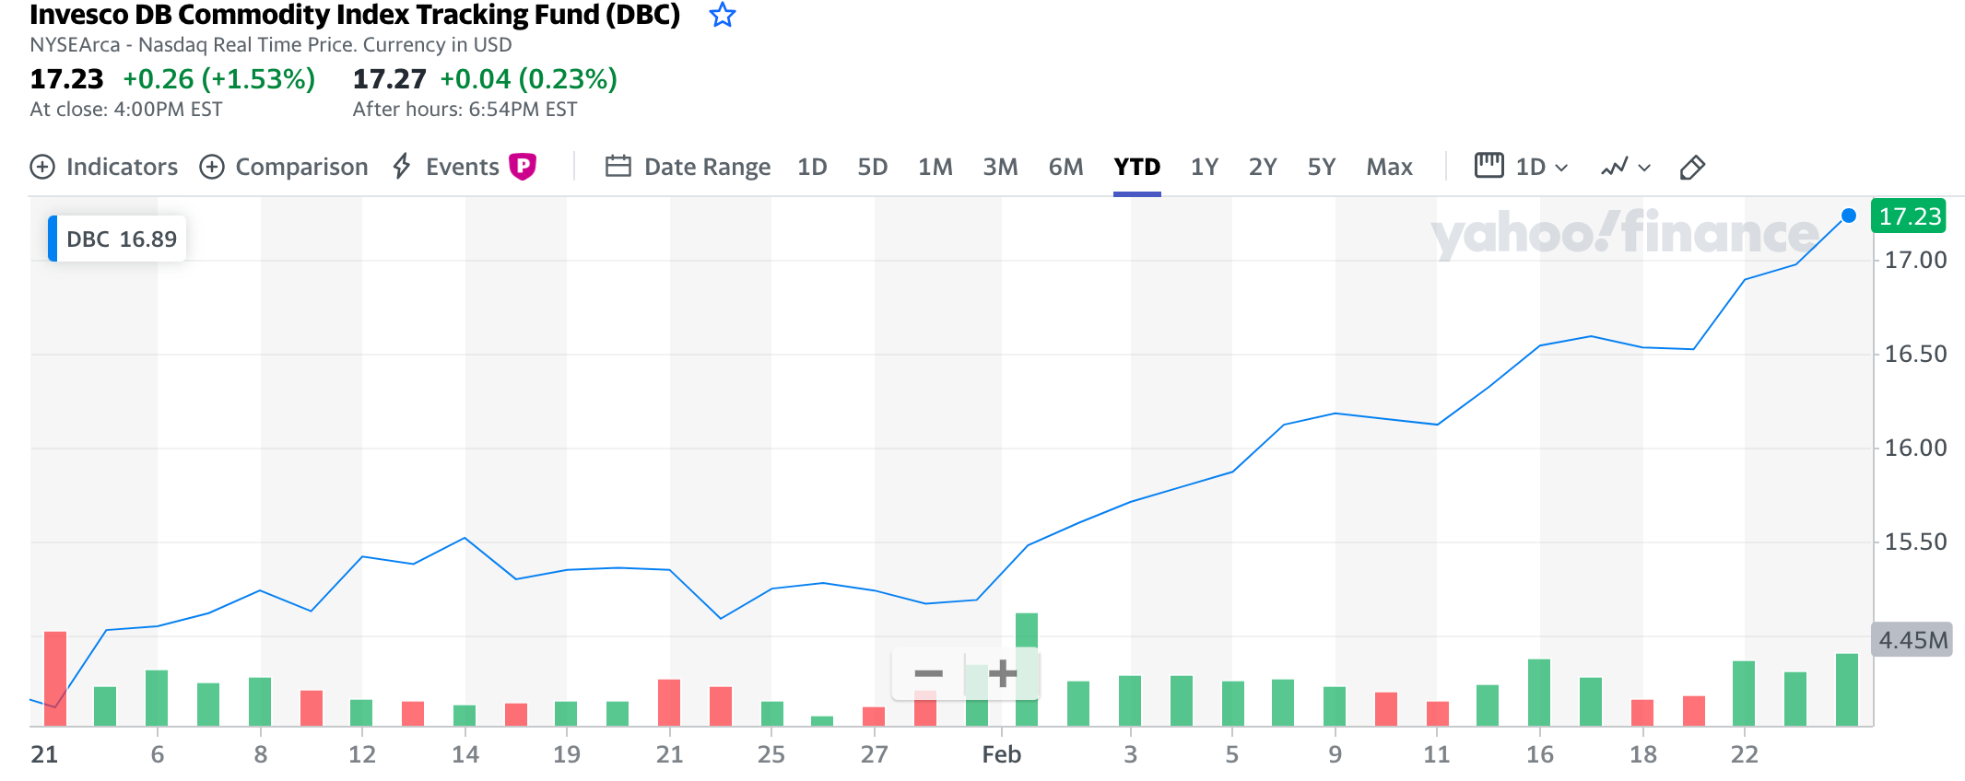Click the tall green volume bar after Feb

coord(1027,669)
